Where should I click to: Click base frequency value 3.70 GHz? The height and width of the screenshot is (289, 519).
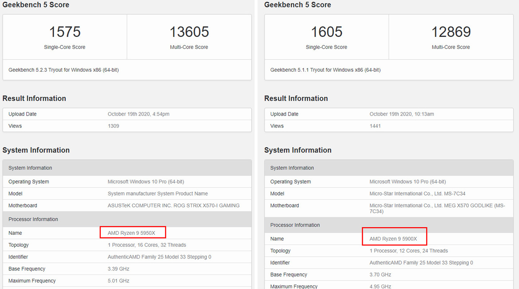pos(380,275)
